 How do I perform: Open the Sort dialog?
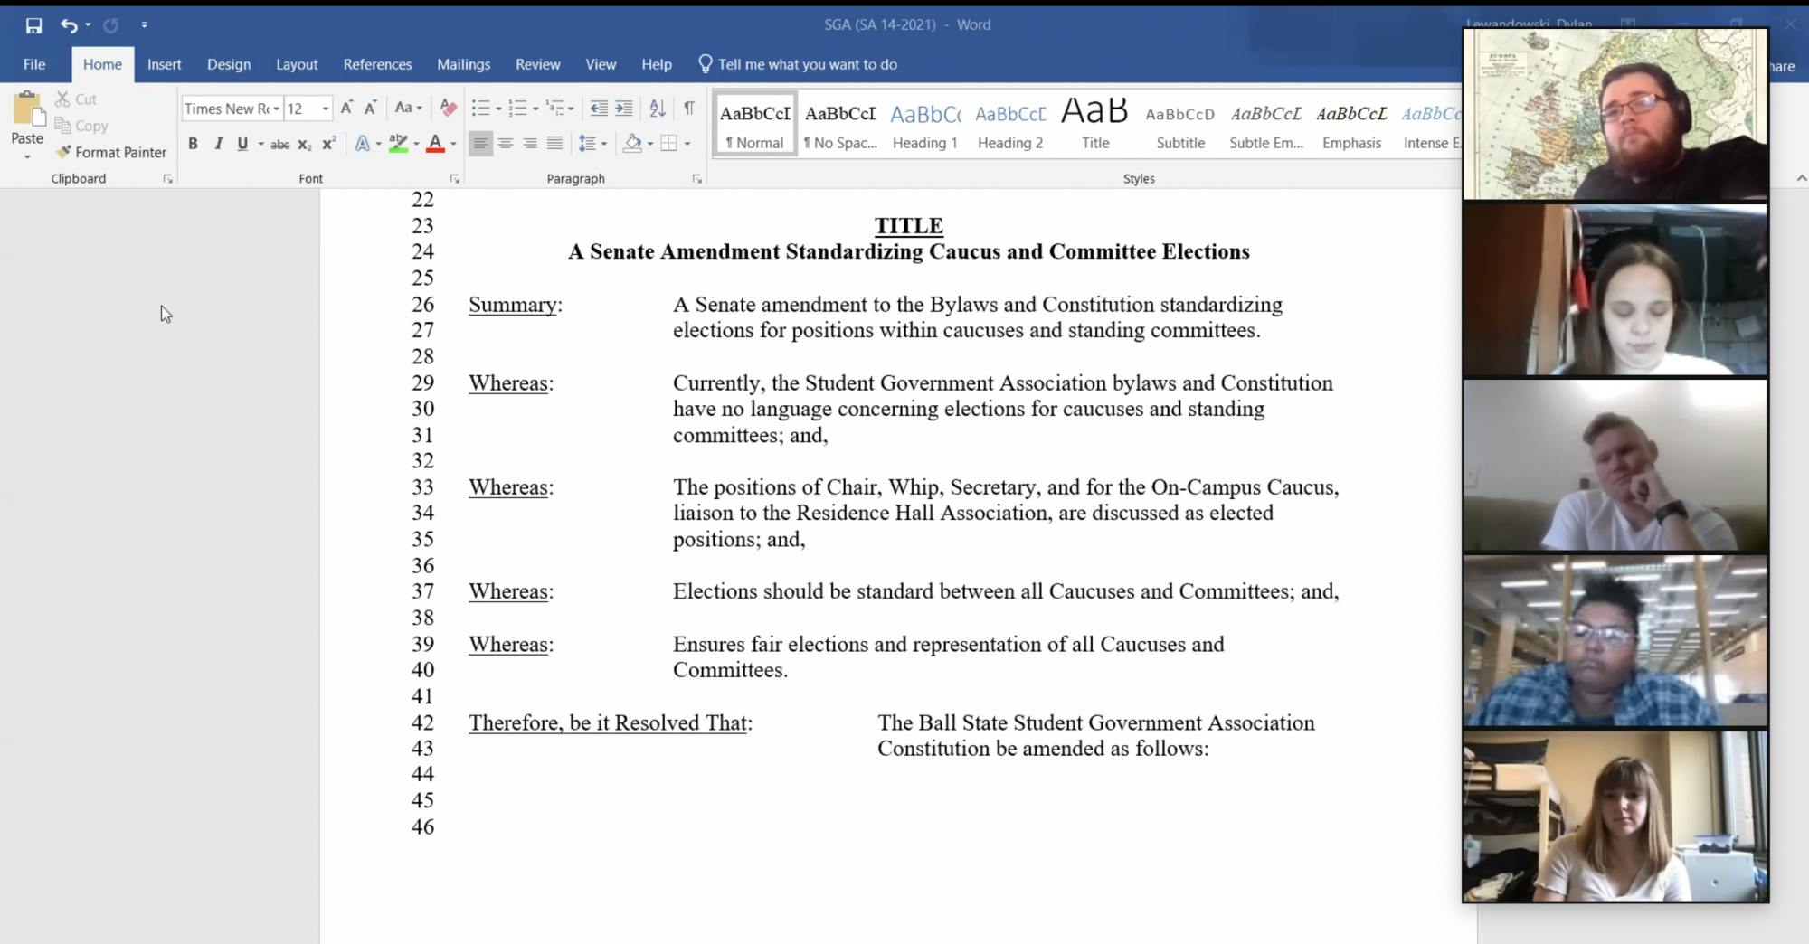[x=657, y=109]
